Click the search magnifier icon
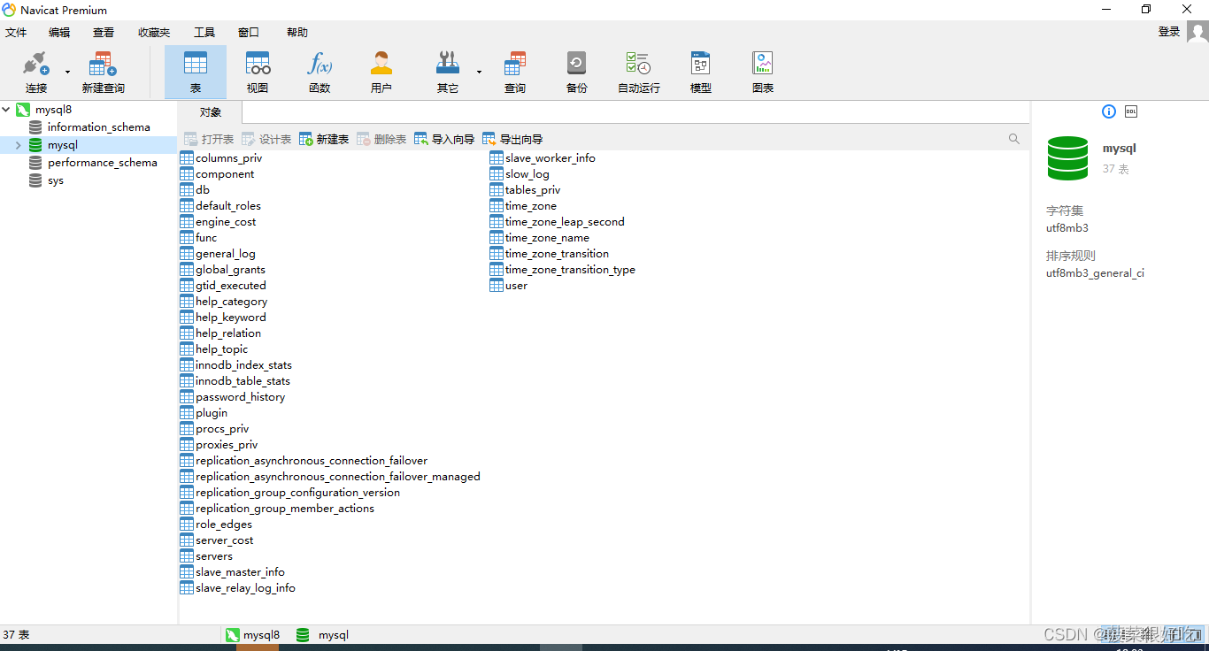The image size is (1209, 651). point(1014,139)
